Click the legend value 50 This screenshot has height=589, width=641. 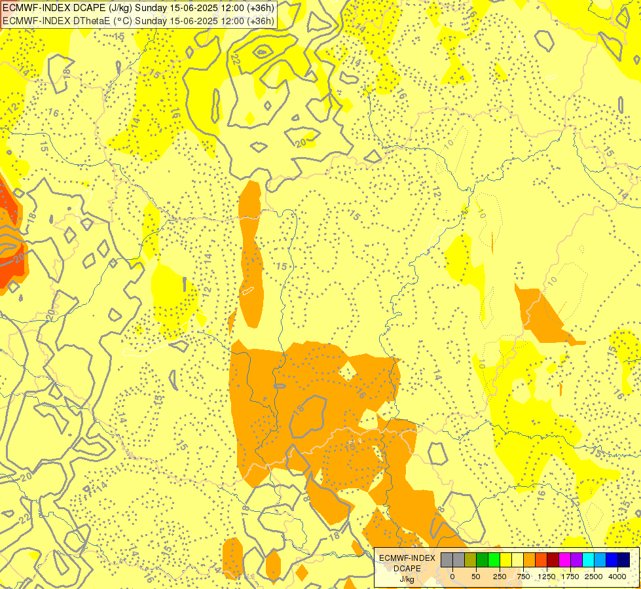pos(476,577)
